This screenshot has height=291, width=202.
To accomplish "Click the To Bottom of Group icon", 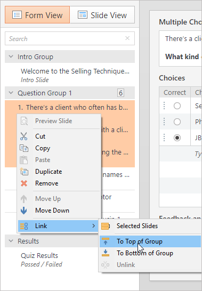I will click(106, 253).
